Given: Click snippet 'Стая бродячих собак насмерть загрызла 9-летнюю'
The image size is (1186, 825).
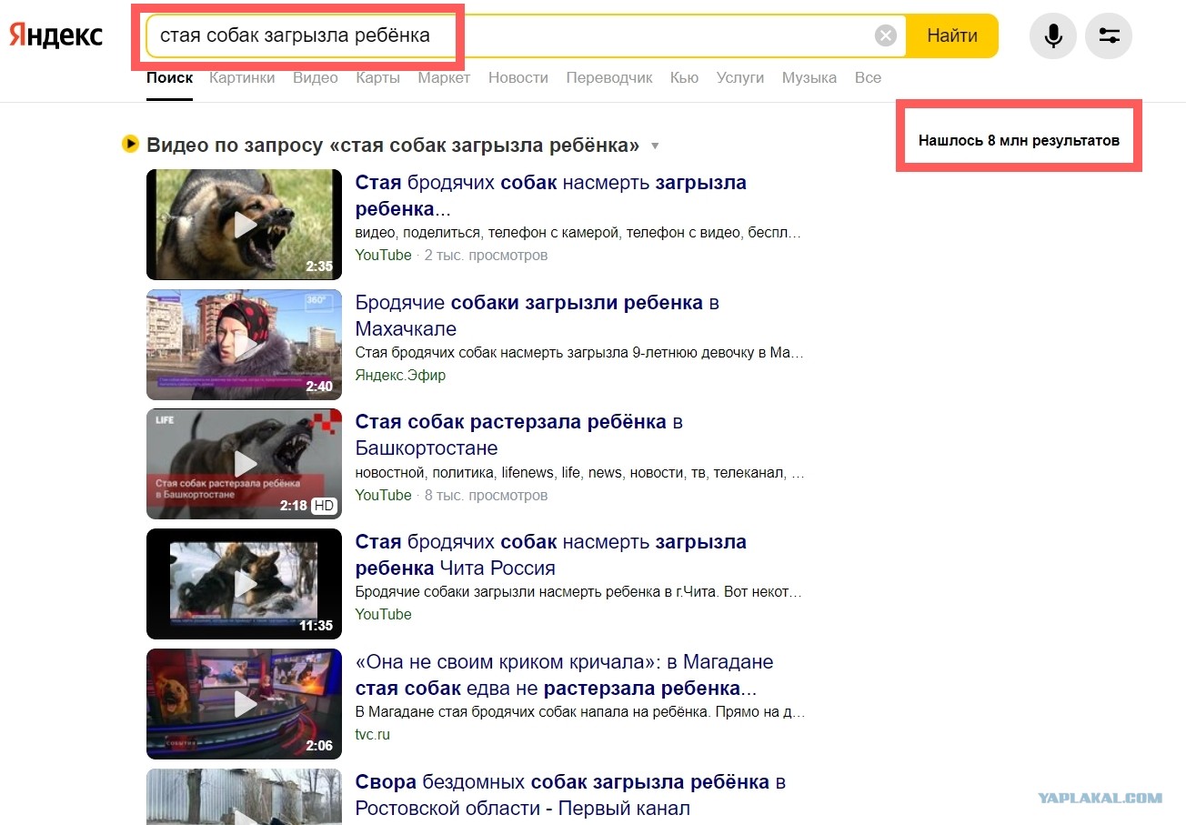Looking at the screenshot, I should (579, 353).
